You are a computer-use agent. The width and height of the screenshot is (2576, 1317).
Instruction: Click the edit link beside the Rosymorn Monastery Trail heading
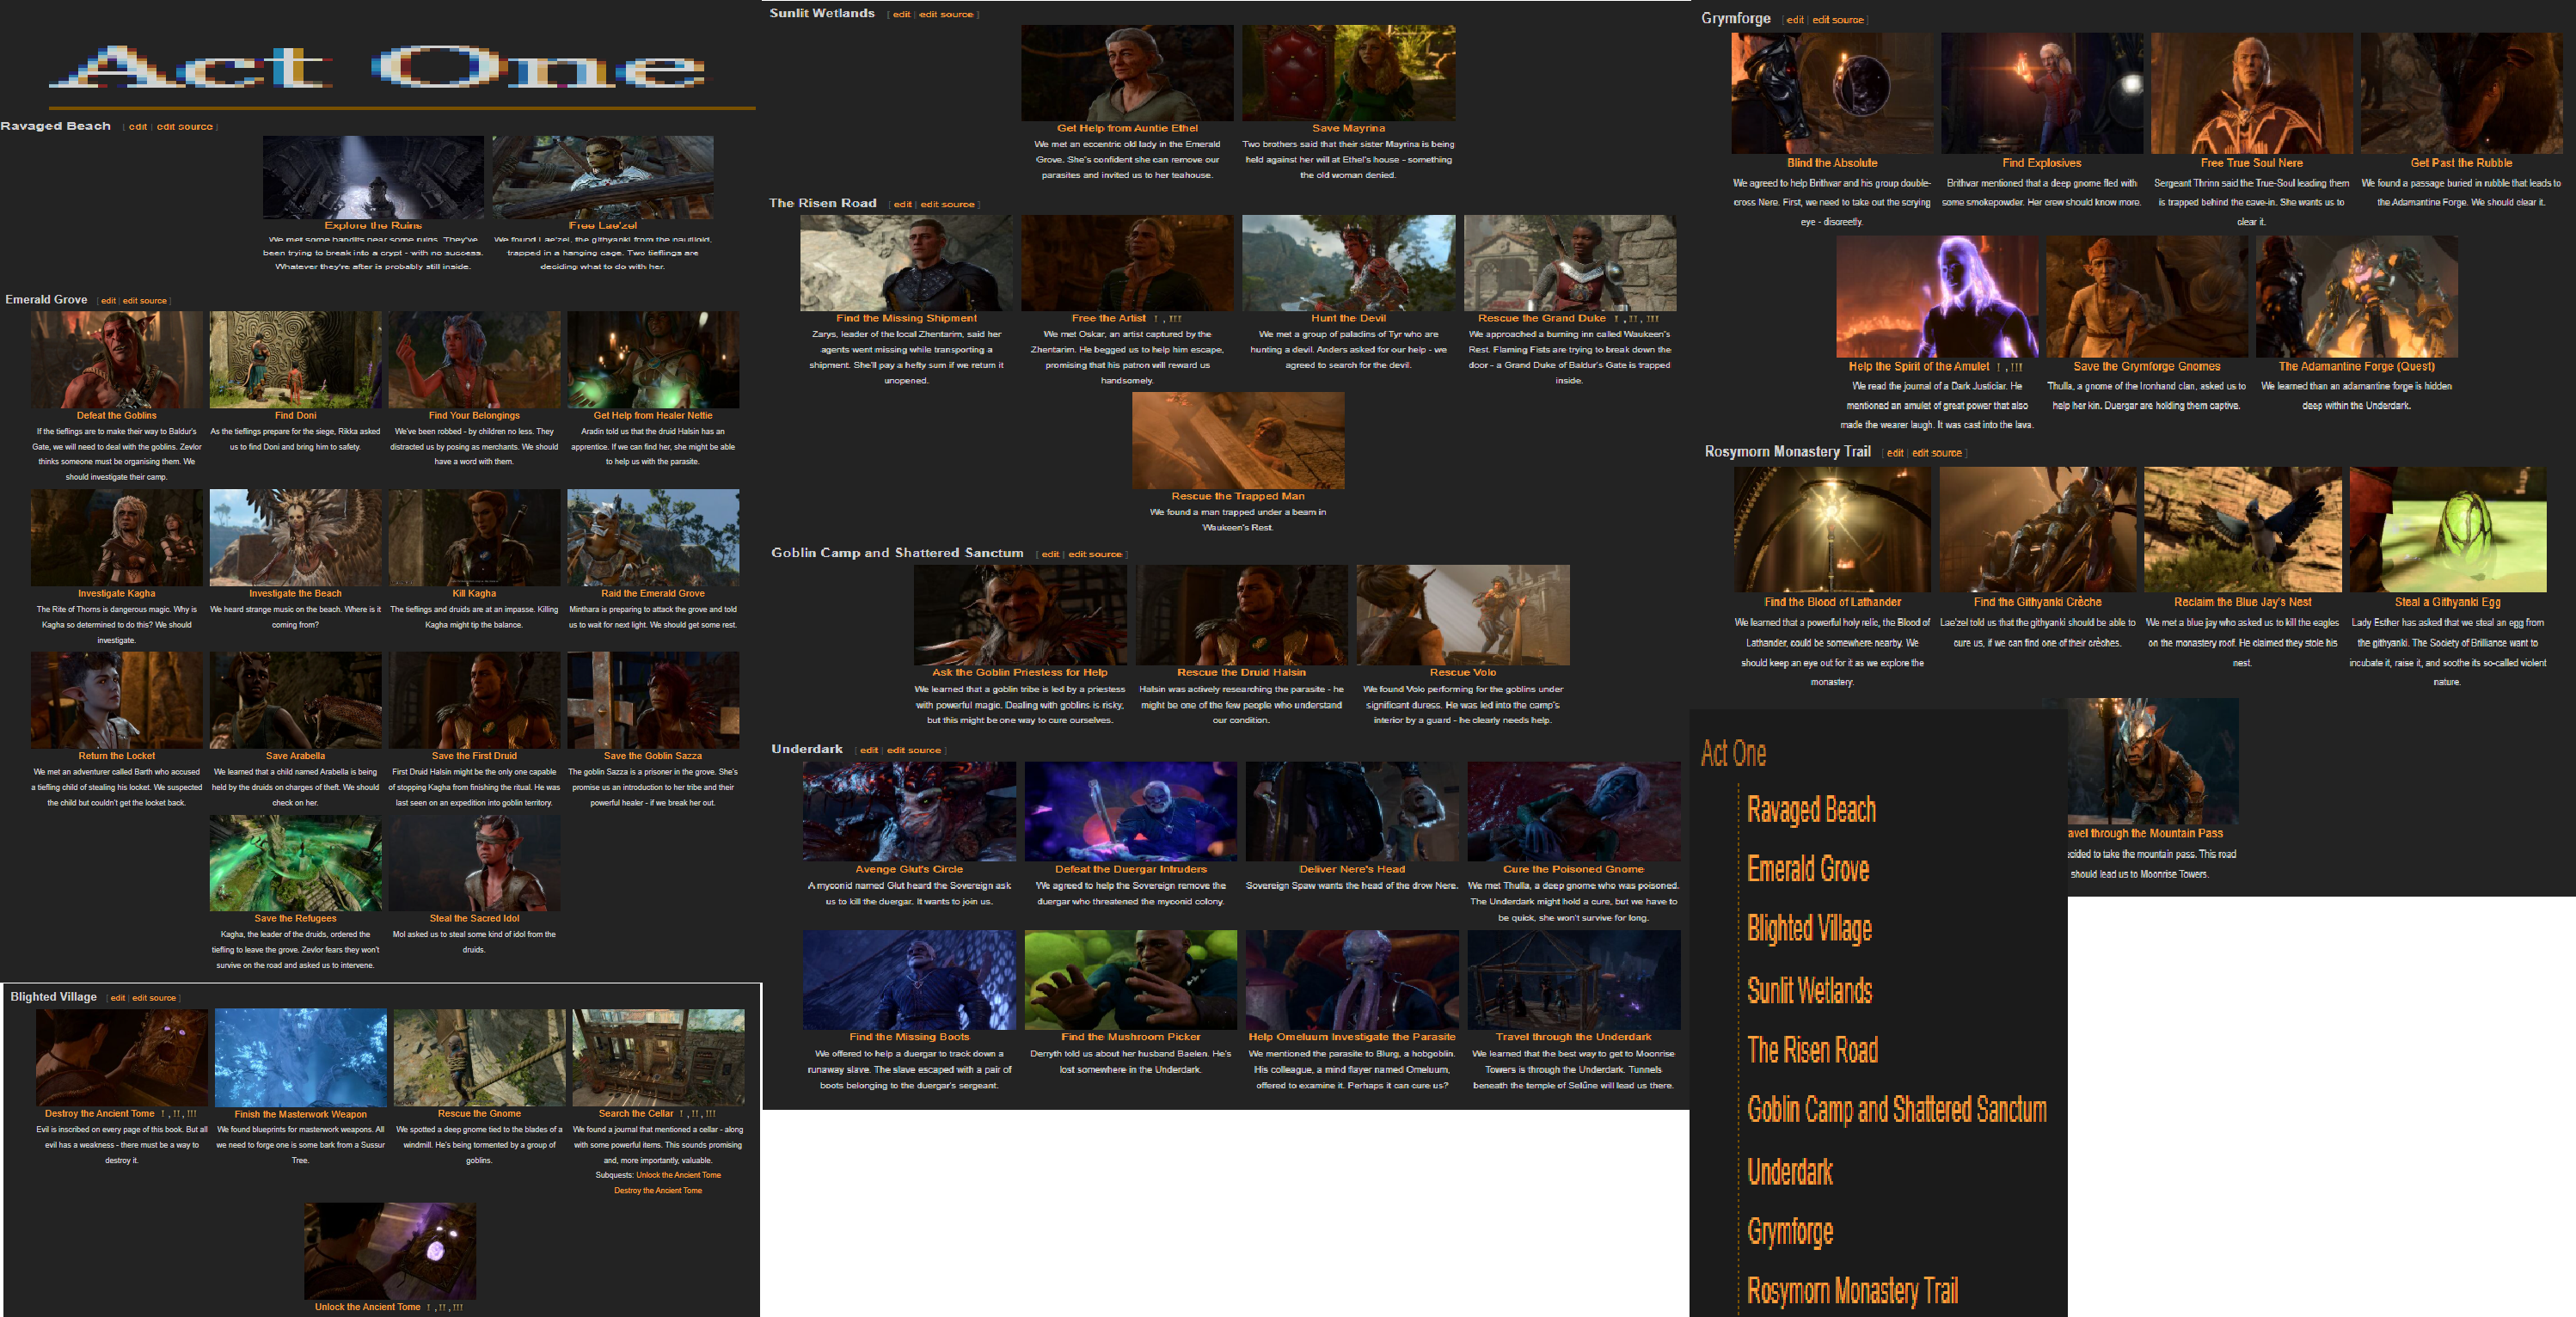click(x=1895, y=453)
